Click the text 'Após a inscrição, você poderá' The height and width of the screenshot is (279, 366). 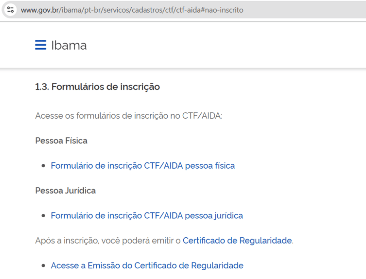coord(97,241)
